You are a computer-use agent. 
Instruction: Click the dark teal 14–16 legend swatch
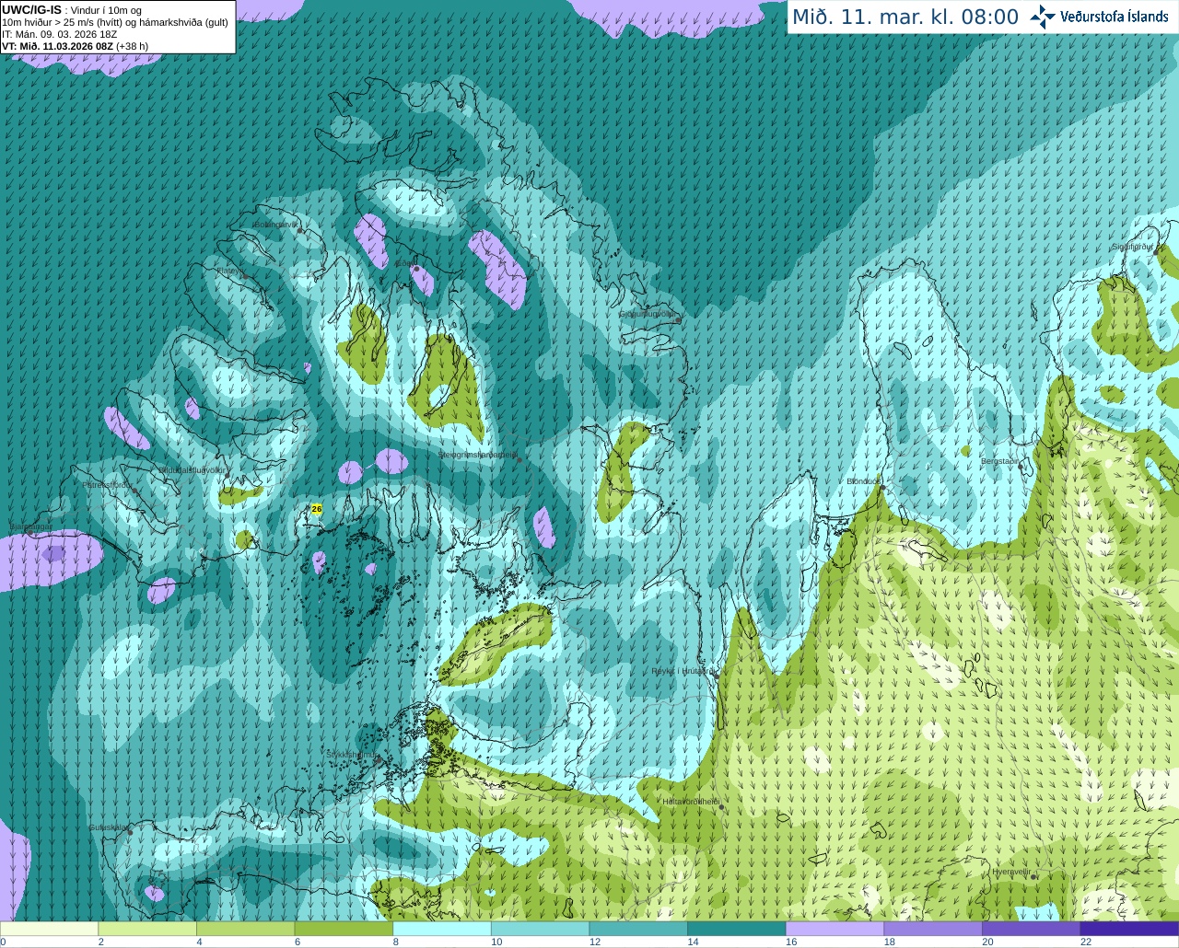click(736, 929)
